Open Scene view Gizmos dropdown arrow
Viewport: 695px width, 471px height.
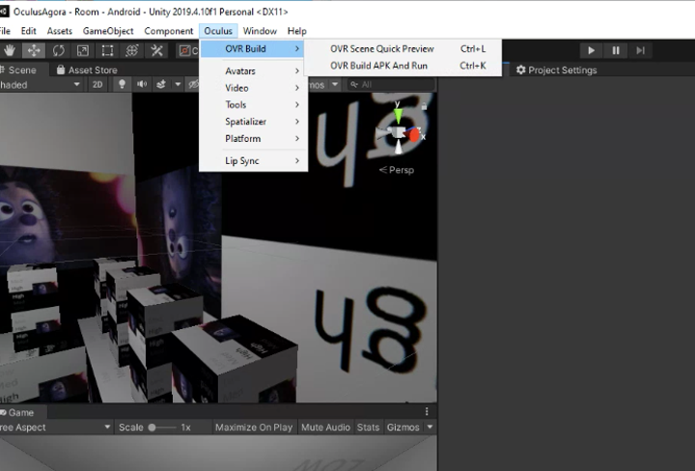click(335, 84)
